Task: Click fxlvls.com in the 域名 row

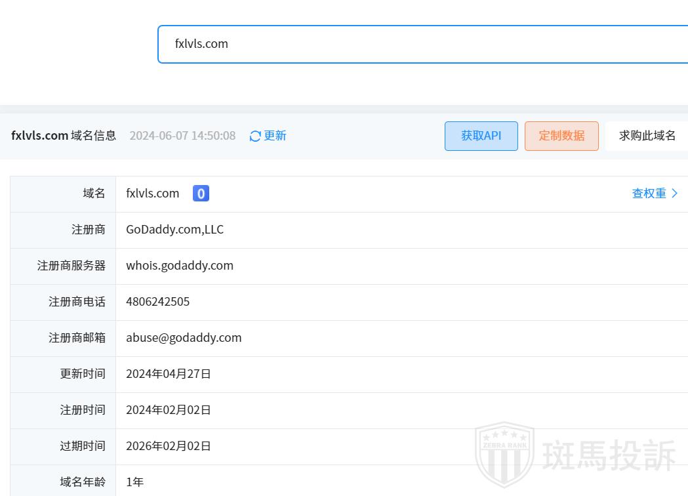Action: tap(153, 194)
